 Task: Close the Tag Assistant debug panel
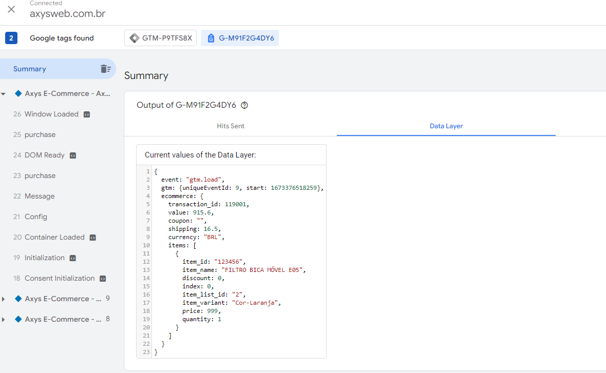[11, 9]
